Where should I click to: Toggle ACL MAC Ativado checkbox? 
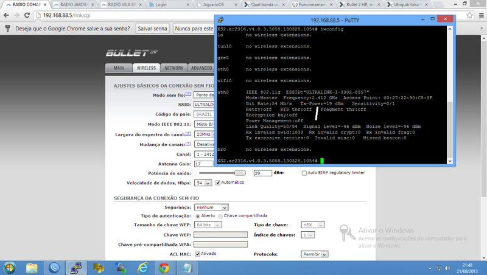[197, 254]
